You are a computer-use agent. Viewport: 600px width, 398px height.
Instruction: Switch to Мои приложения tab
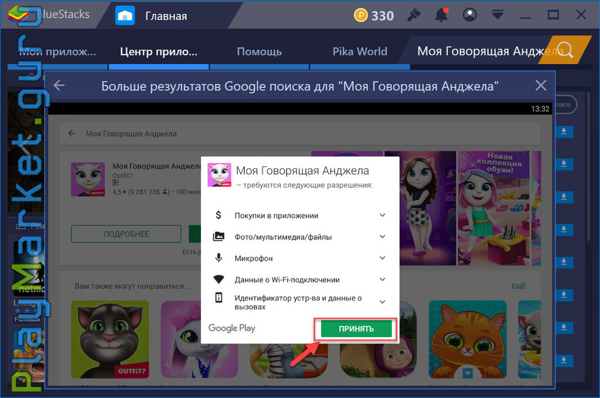click(57, 51)
